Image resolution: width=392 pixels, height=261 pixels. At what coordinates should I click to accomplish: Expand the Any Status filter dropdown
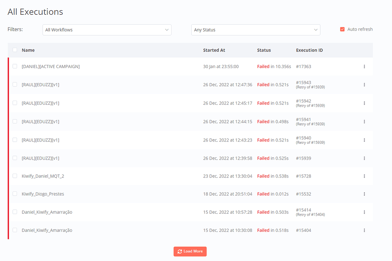point(256,30)
